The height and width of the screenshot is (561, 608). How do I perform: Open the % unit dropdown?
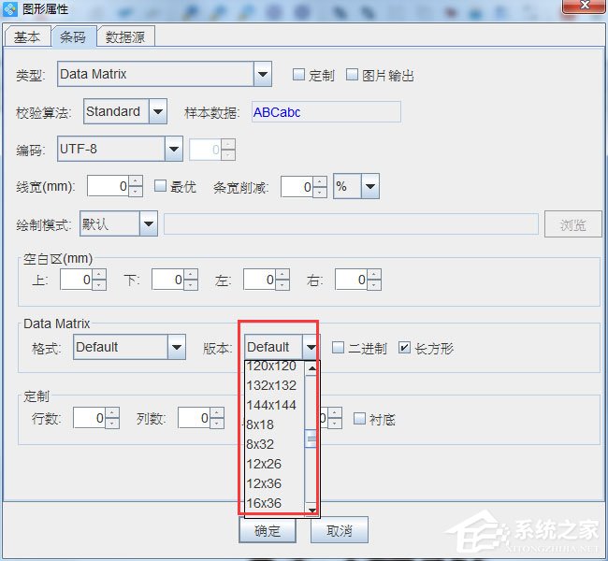(x=370, y=186)
